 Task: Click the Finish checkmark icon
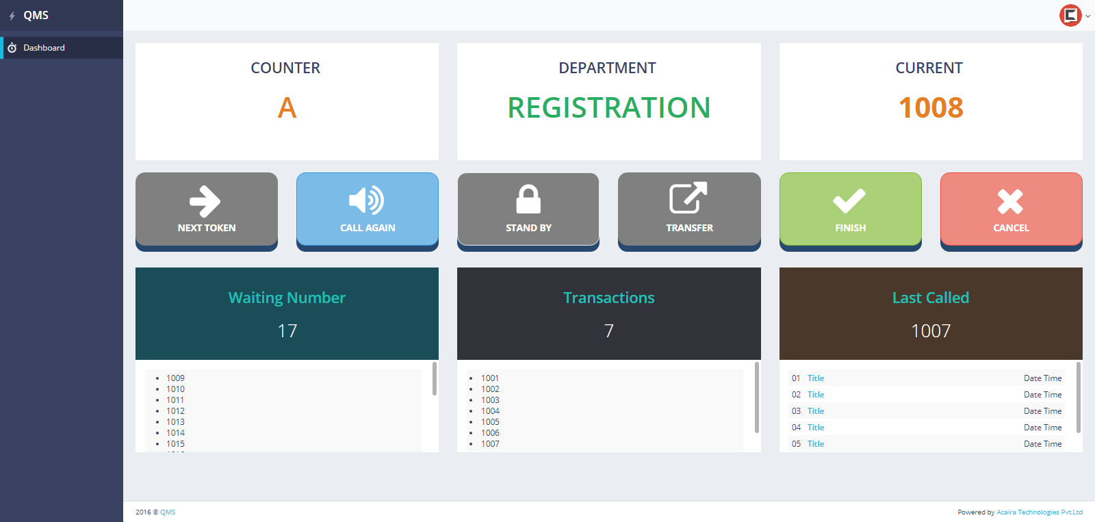pos(849,201)
